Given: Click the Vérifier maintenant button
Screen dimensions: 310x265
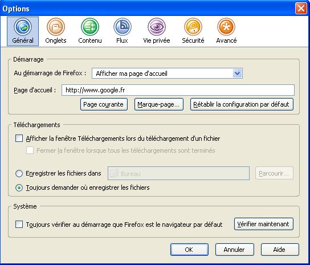Looking at the screenshot, I should (263, 224).
